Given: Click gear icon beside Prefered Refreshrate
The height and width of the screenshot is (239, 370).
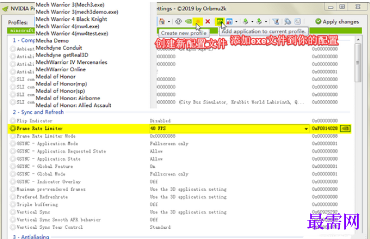Looking at the screenshot, I should pos(12,197).
